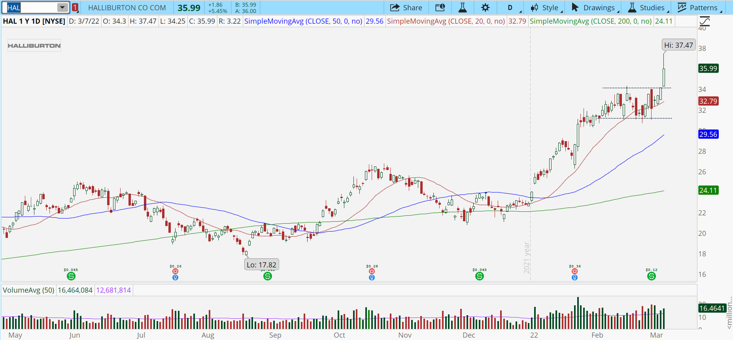Image resolution: width=733 pixels, height=340 pixels.
Task: Select the SimpleMovingAvg 50 label
Action: coord(303,21)
